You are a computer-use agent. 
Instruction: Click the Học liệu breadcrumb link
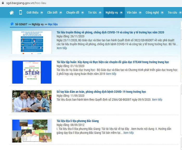(x=53, y=24)
